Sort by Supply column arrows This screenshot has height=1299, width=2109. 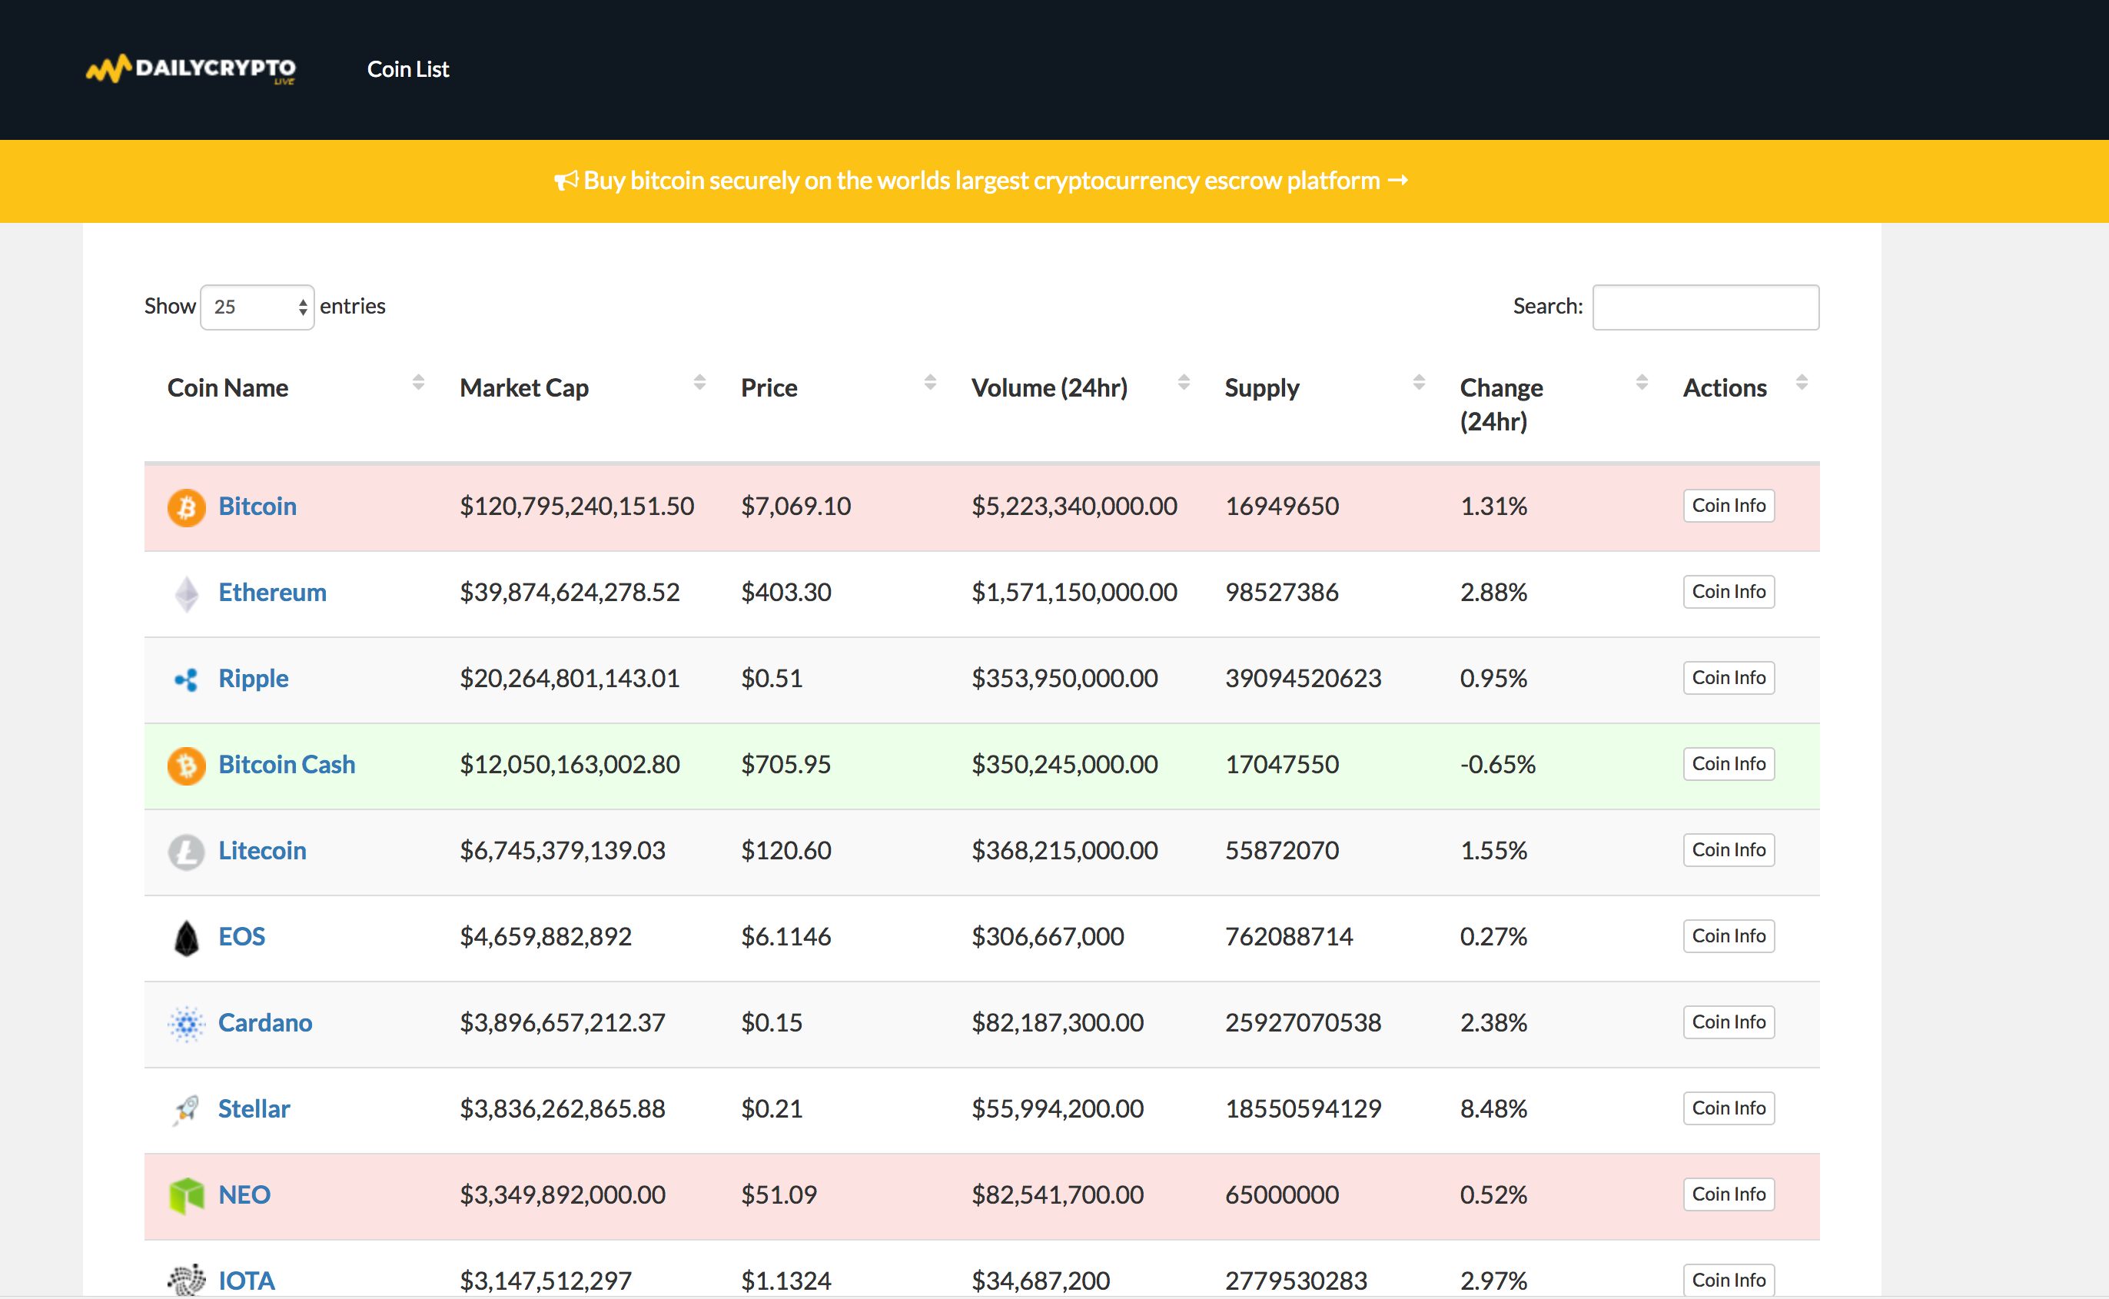pyautogui.click(x=1419, y=382)
